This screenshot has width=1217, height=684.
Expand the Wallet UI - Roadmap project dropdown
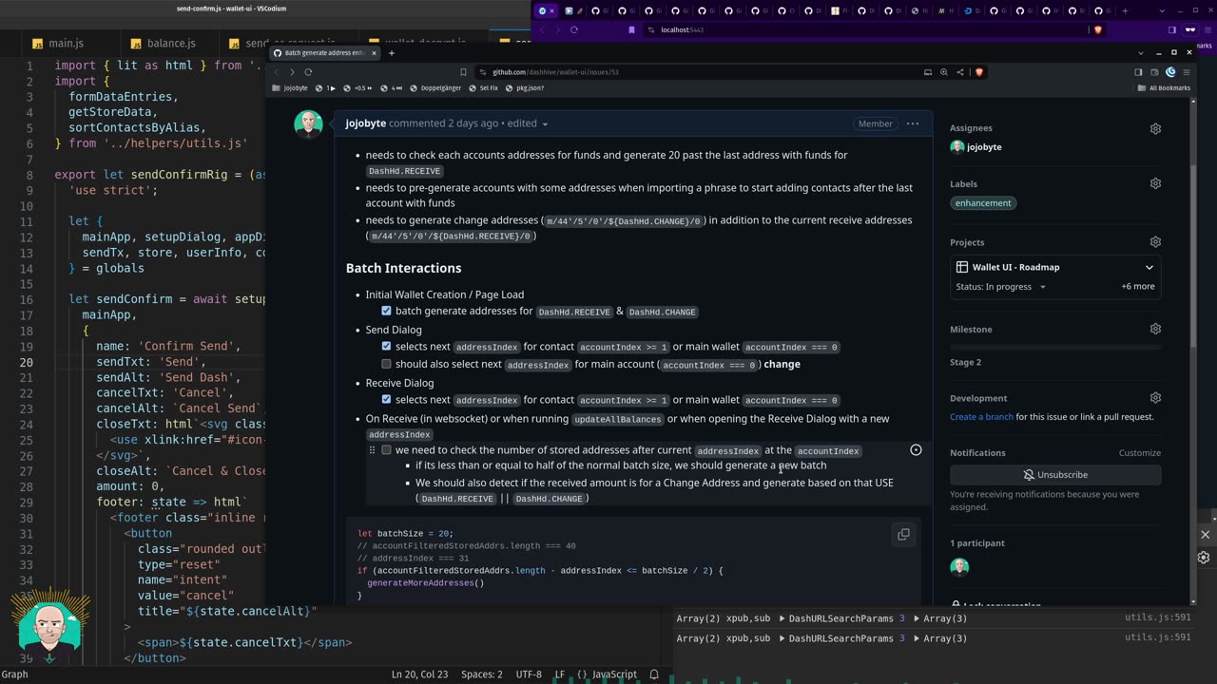1149,267
